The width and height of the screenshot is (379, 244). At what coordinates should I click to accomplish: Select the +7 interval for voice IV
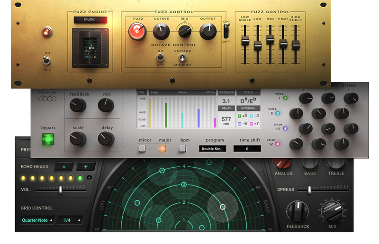pyautogui.click(x=254, y=124)
